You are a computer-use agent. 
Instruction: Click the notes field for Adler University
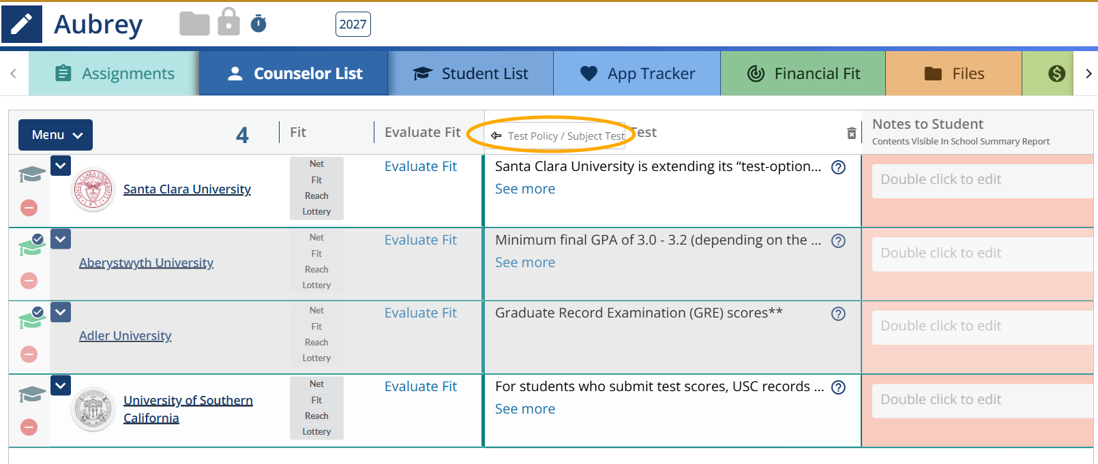(983, 328)
